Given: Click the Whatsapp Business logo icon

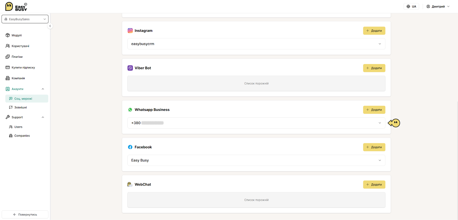Looking at the screenshot, I should pos(130,110).
